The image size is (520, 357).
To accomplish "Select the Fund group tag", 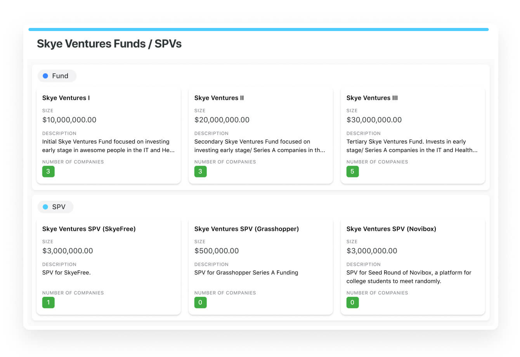I will [x=57, y=76].
